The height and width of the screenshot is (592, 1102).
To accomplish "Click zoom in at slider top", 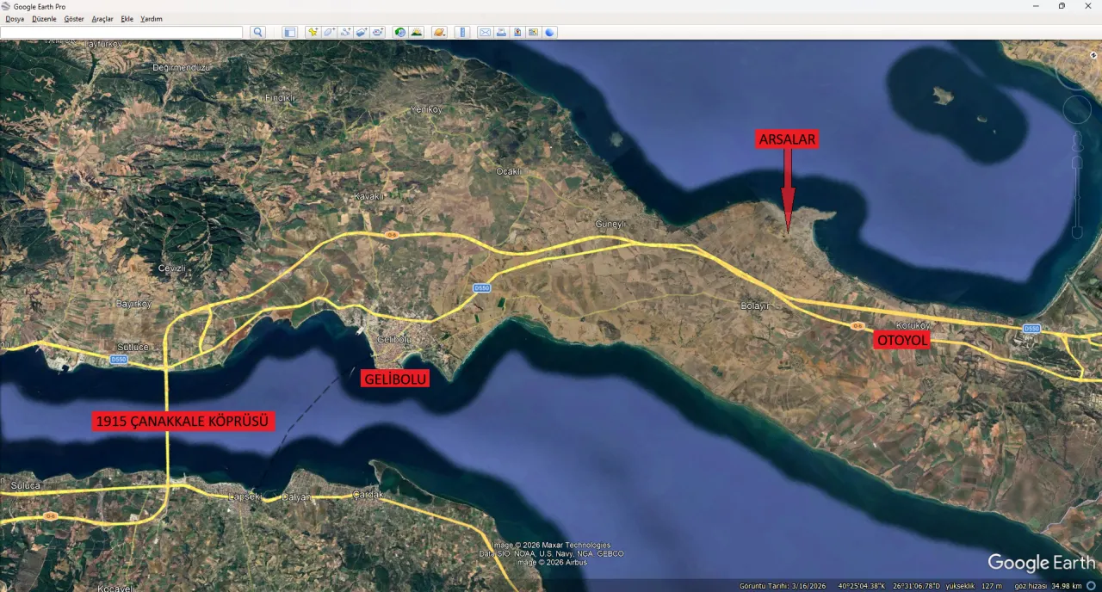I will 1076,162.
